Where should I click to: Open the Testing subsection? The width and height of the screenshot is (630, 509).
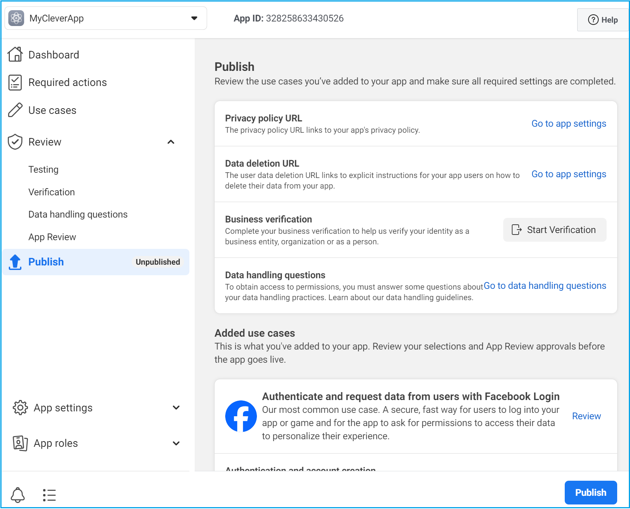(x=43, y=170)
